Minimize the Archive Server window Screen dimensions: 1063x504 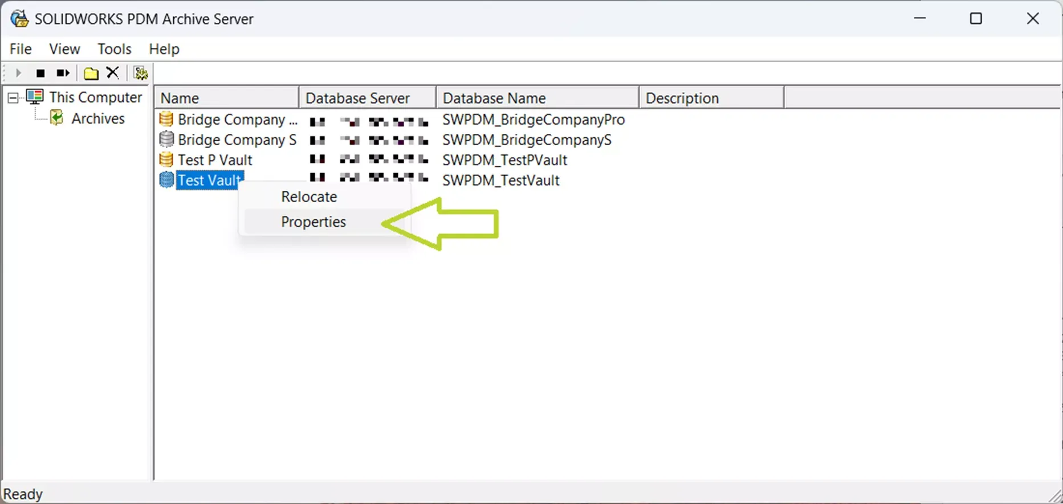(x=919, y=19)
